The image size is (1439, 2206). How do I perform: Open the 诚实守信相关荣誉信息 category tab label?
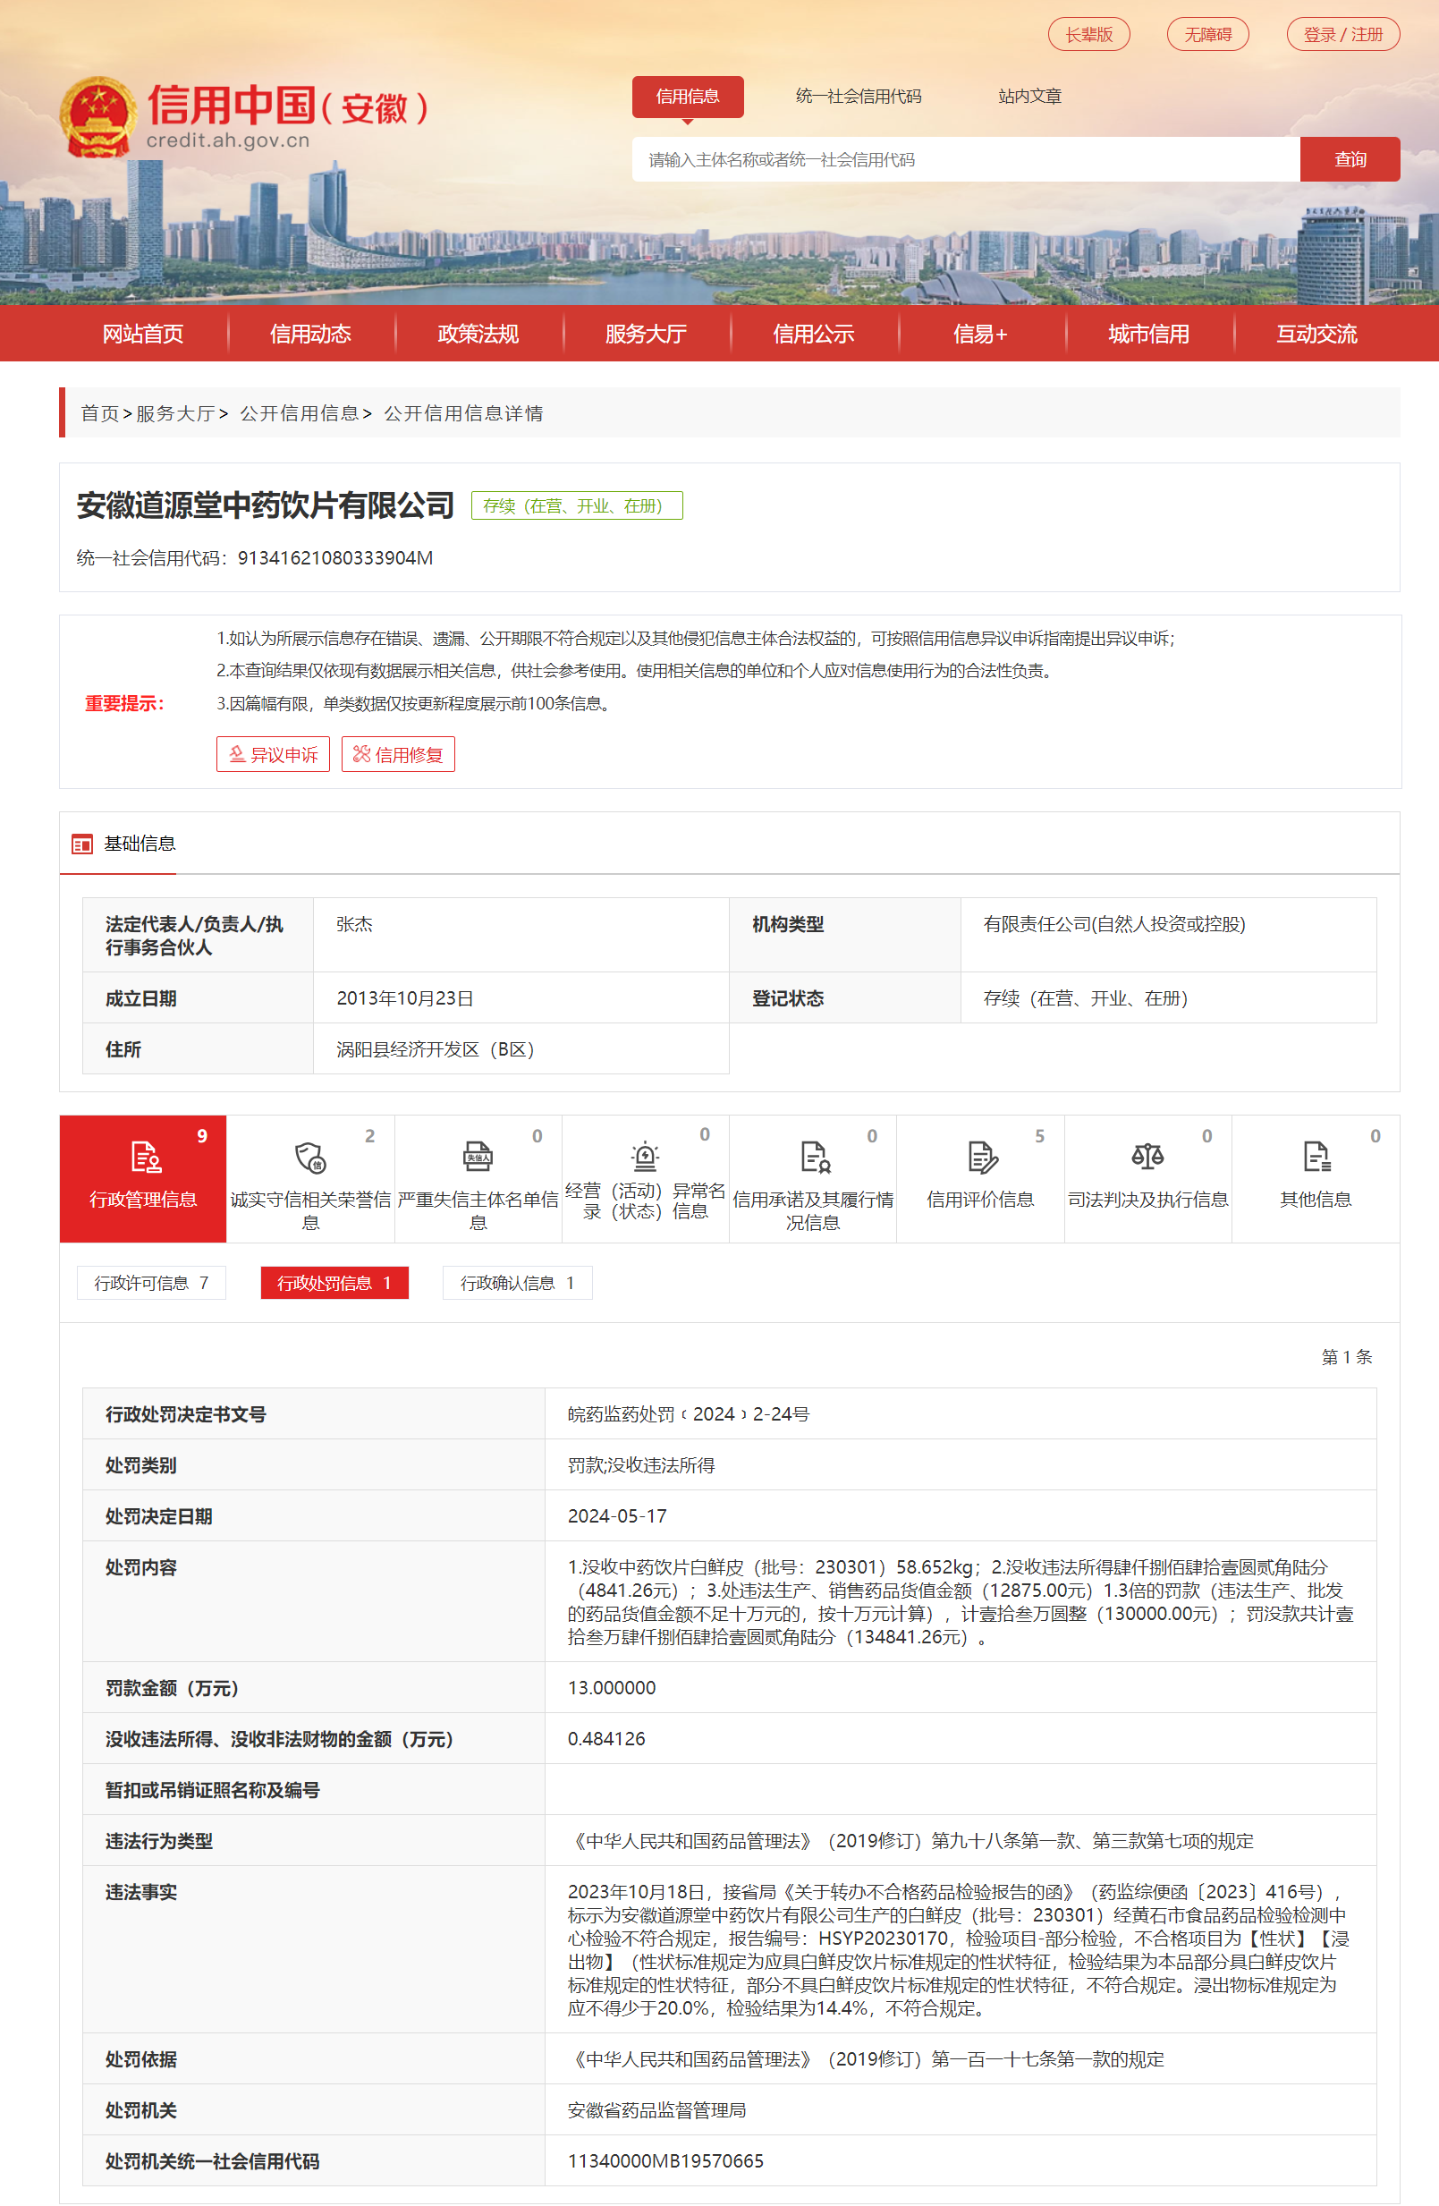point(310,1210)
